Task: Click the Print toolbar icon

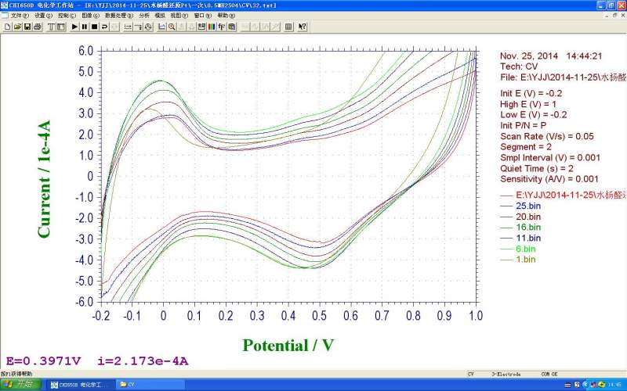Action: [x=38, y=27]
